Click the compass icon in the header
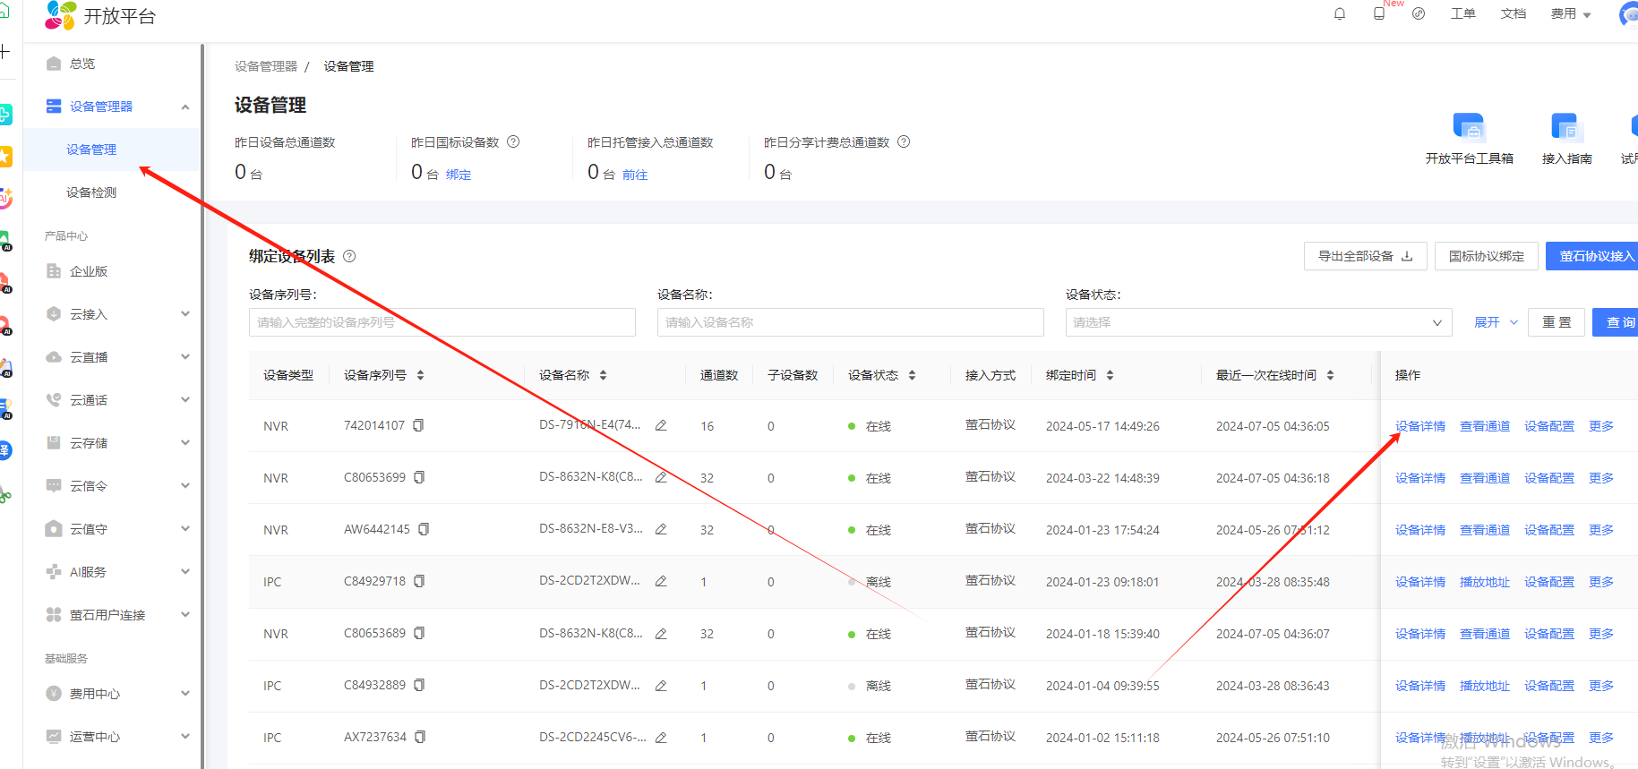1638x769 pixels. coord(1419,13)
